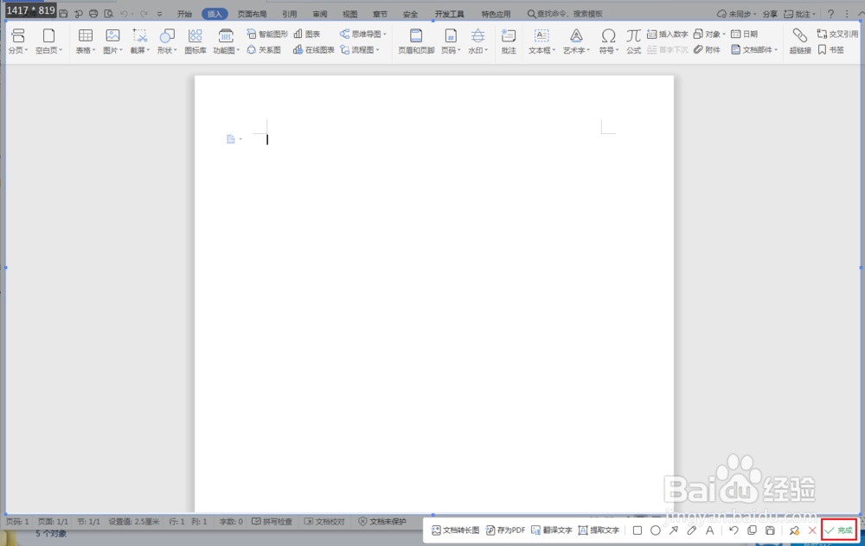Click 交叉引用 cross reference

pos(837,35)
